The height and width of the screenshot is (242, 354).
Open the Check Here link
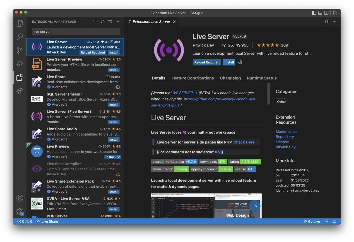pos(244,142)
